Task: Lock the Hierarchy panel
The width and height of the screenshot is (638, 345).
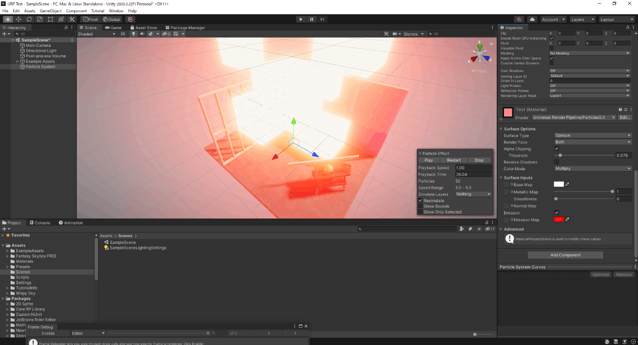Action: click(66, 28)
